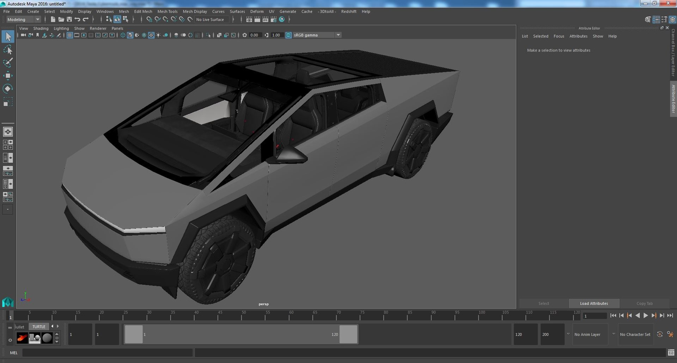The image size is (677, 363).
Task: Click the No Live Surface field
Action: [212, 19]
